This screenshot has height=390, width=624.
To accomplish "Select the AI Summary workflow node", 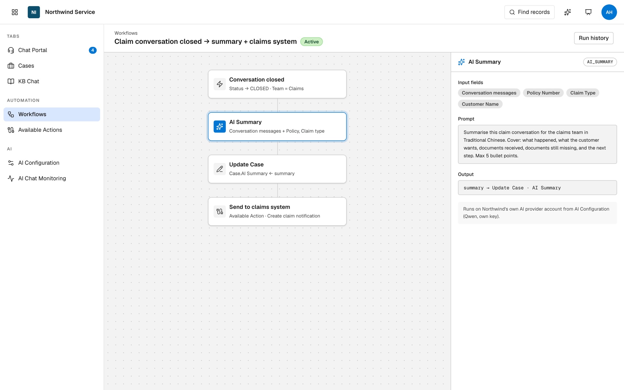I will point(277,126).
